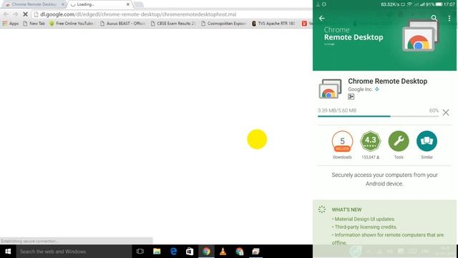
Task: Tap the Google Inc. developer name
Action: [x=360, y=89]
